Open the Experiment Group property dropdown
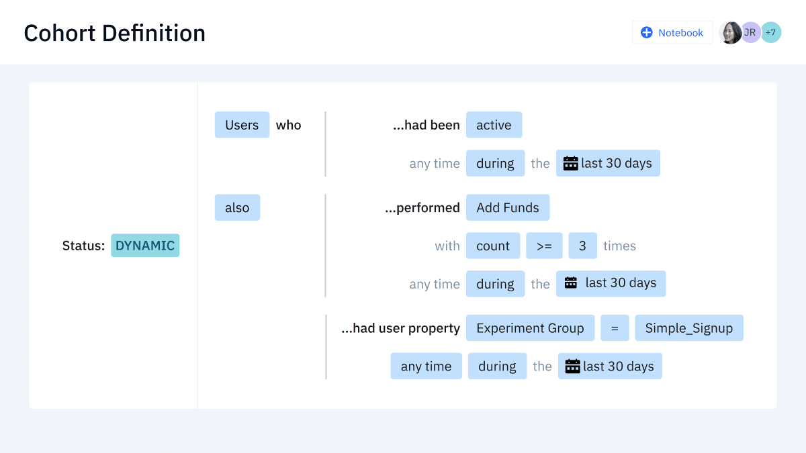This screenshot has width=806, height=453. point(530,328)
